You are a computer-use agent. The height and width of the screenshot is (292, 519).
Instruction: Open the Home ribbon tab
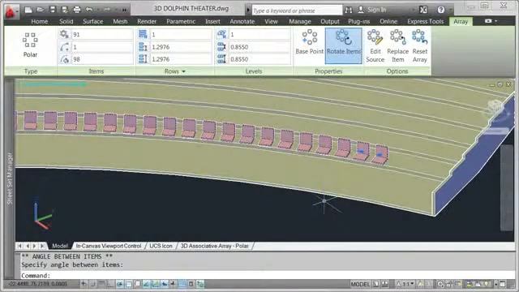[40, 22]
